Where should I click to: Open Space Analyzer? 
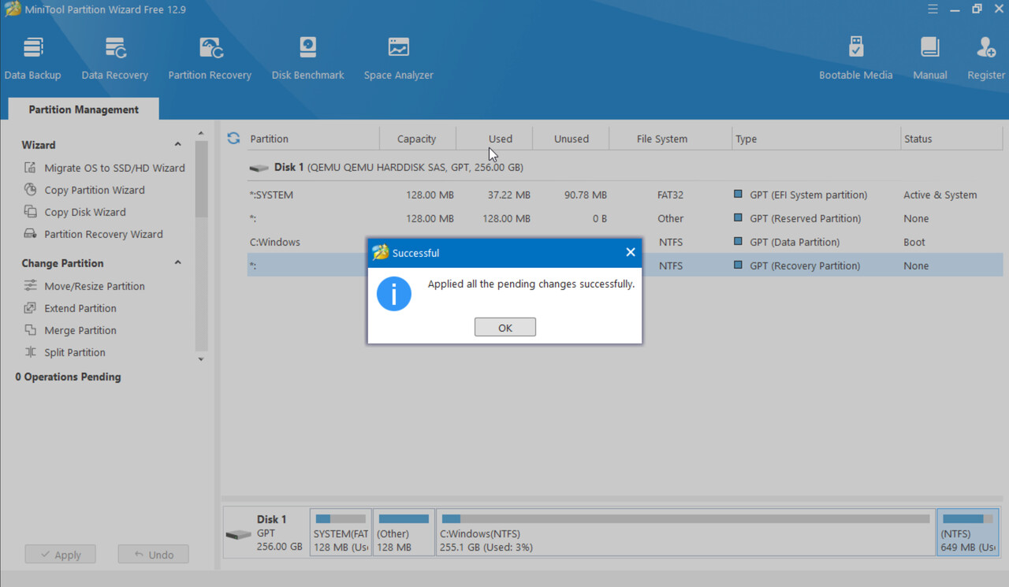click(x=399, y=58)
